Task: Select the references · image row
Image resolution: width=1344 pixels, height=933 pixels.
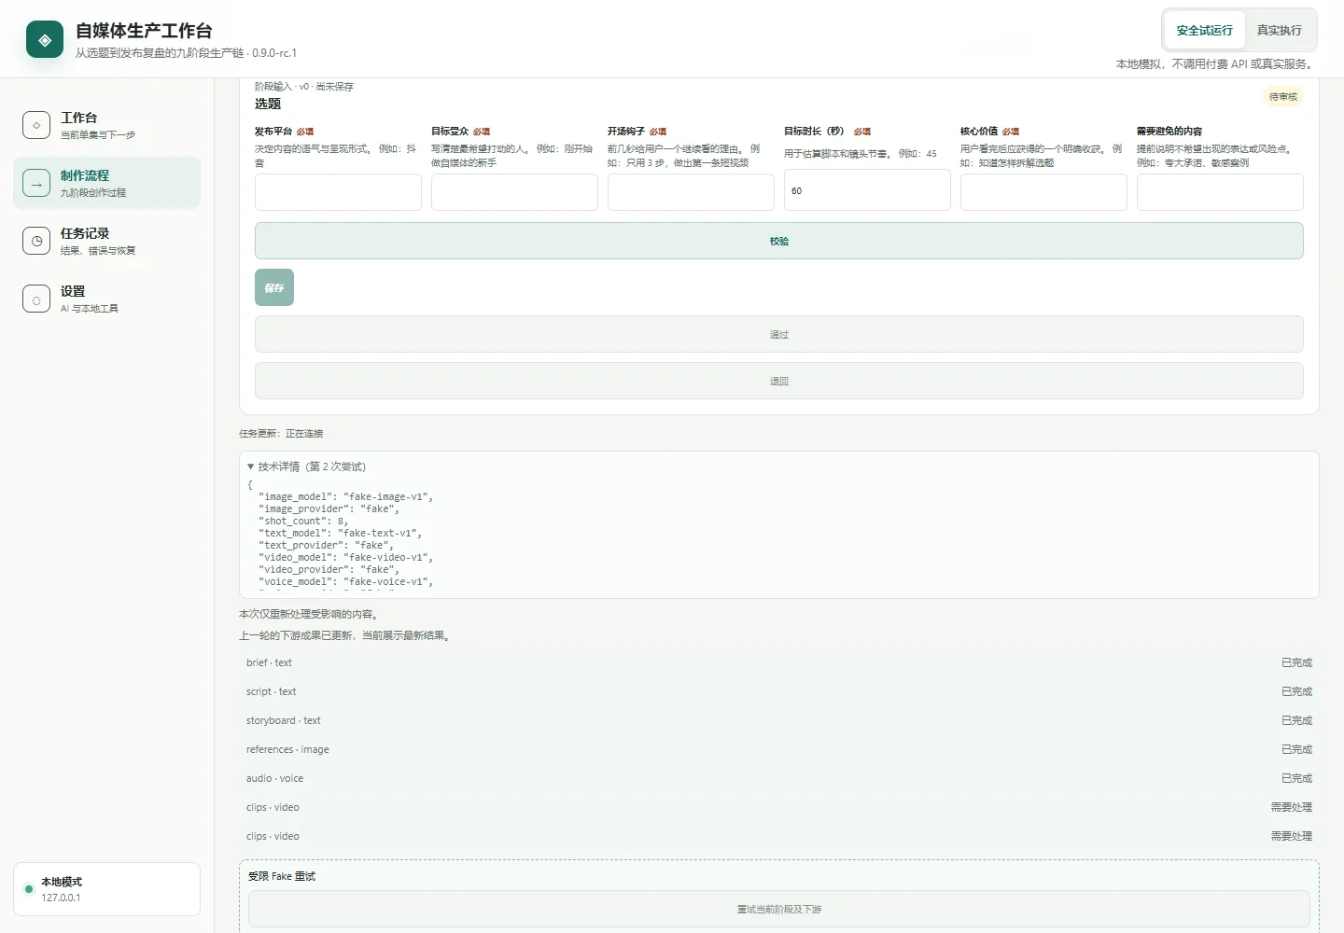Action: click(x=779, y=749)
